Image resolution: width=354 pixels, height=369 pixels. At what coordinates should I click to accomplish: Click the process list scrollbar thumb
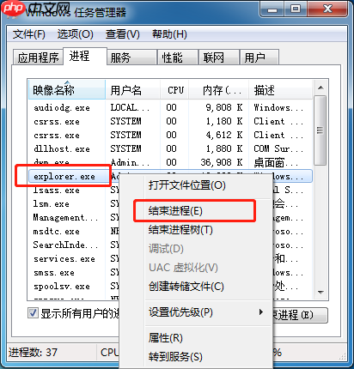click(320, 130)
